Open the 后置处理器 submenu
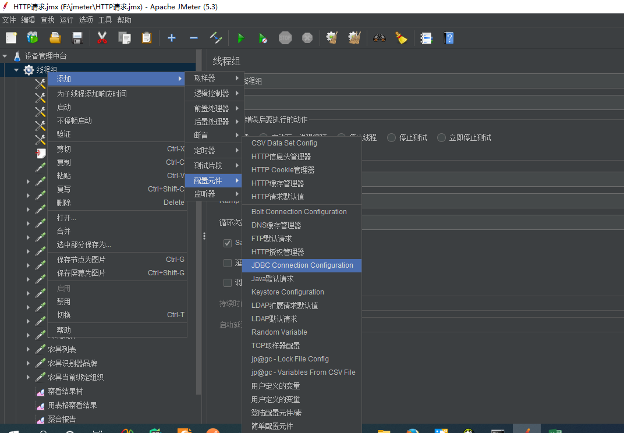Viewport: 624px width, 433px height. pyautogui.click(x=214, y=122)
